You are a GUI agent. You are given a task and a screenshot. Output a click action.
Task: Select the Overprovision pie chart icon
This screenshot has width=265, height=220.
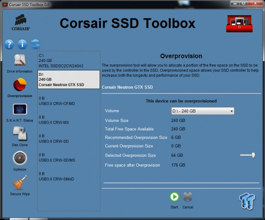[20, 84]
